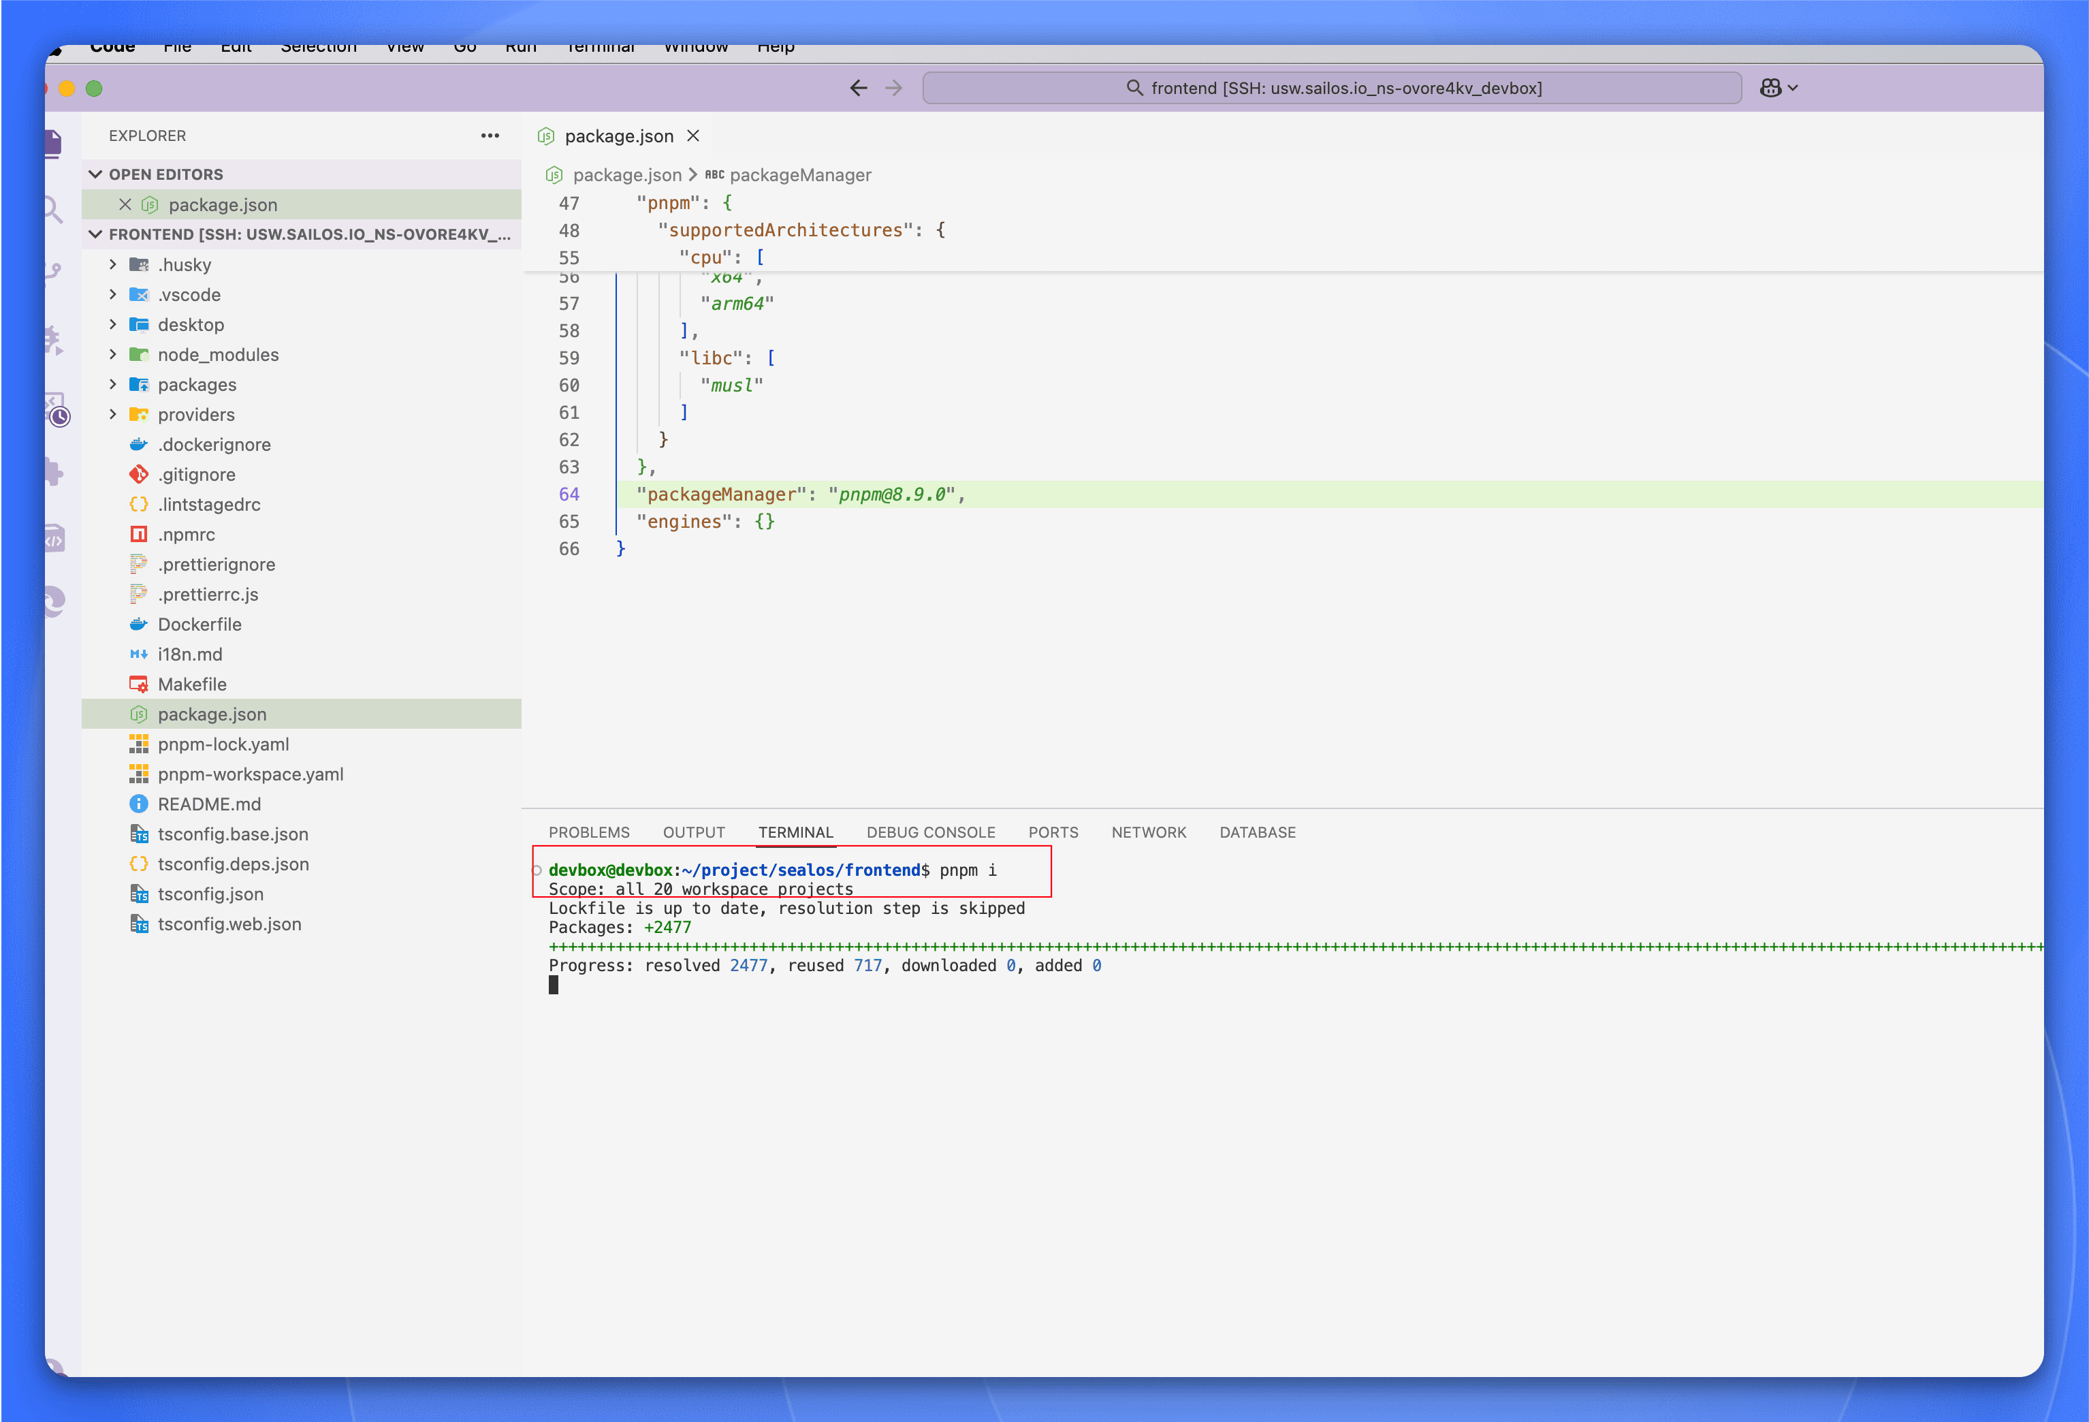Open the Search view in activity bar

[54, 210]
